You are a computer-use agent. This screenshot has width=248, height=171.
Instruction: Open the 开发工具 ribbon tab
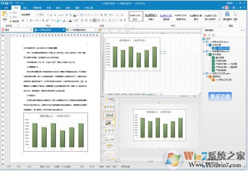pos(89,8)
